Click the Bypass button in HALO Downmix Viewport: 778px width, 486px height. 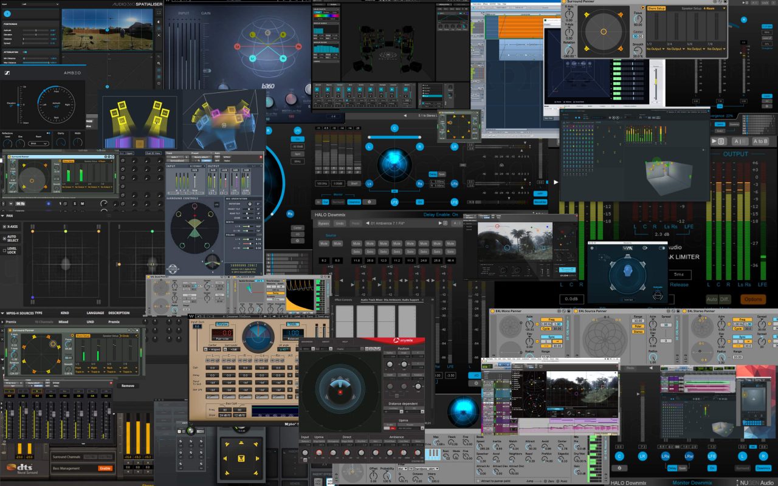[x=323, y=224]
